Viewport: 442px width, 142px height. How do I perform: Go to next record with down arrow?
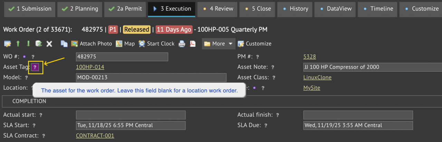click(x=28, y=44)
